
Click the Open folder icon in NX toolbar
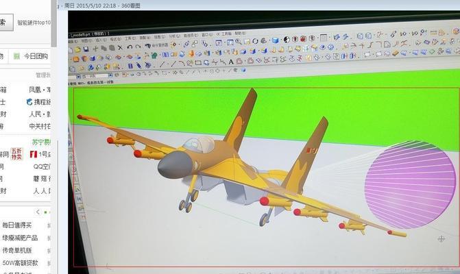[x=77, y=49]
